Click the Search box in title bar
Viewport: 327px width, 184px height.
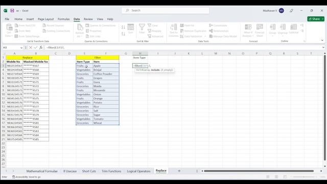click(x=166, y=10)
